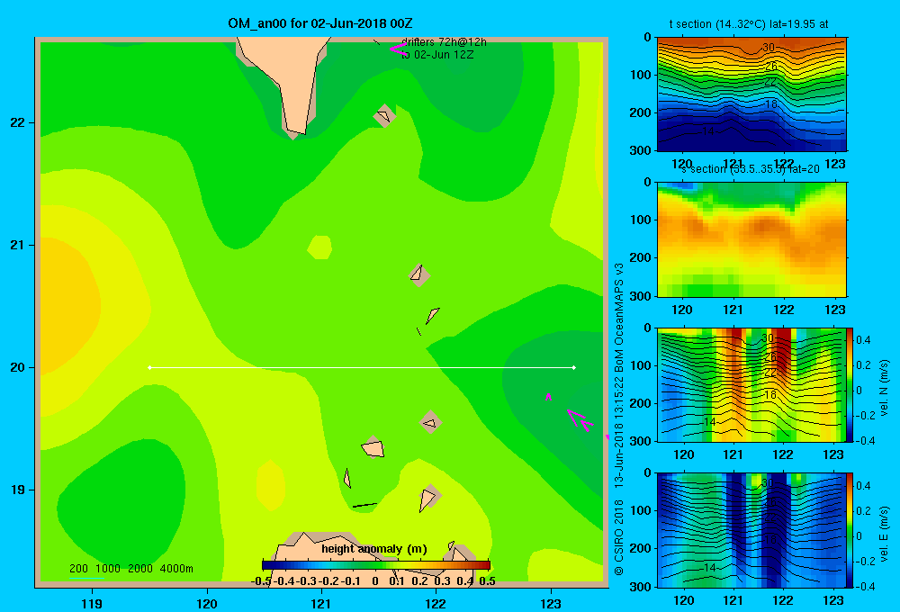Viewport: 900px width, 612px height.
Task: Click latitude label '21' on main map
Action: [18, 245]
